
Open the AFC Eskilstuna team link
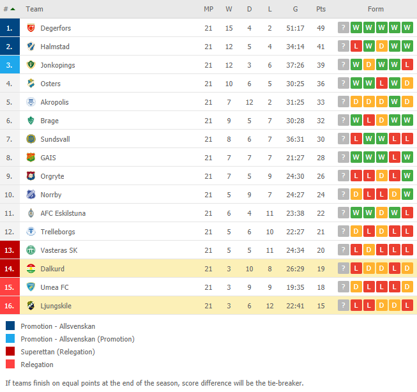63,213
